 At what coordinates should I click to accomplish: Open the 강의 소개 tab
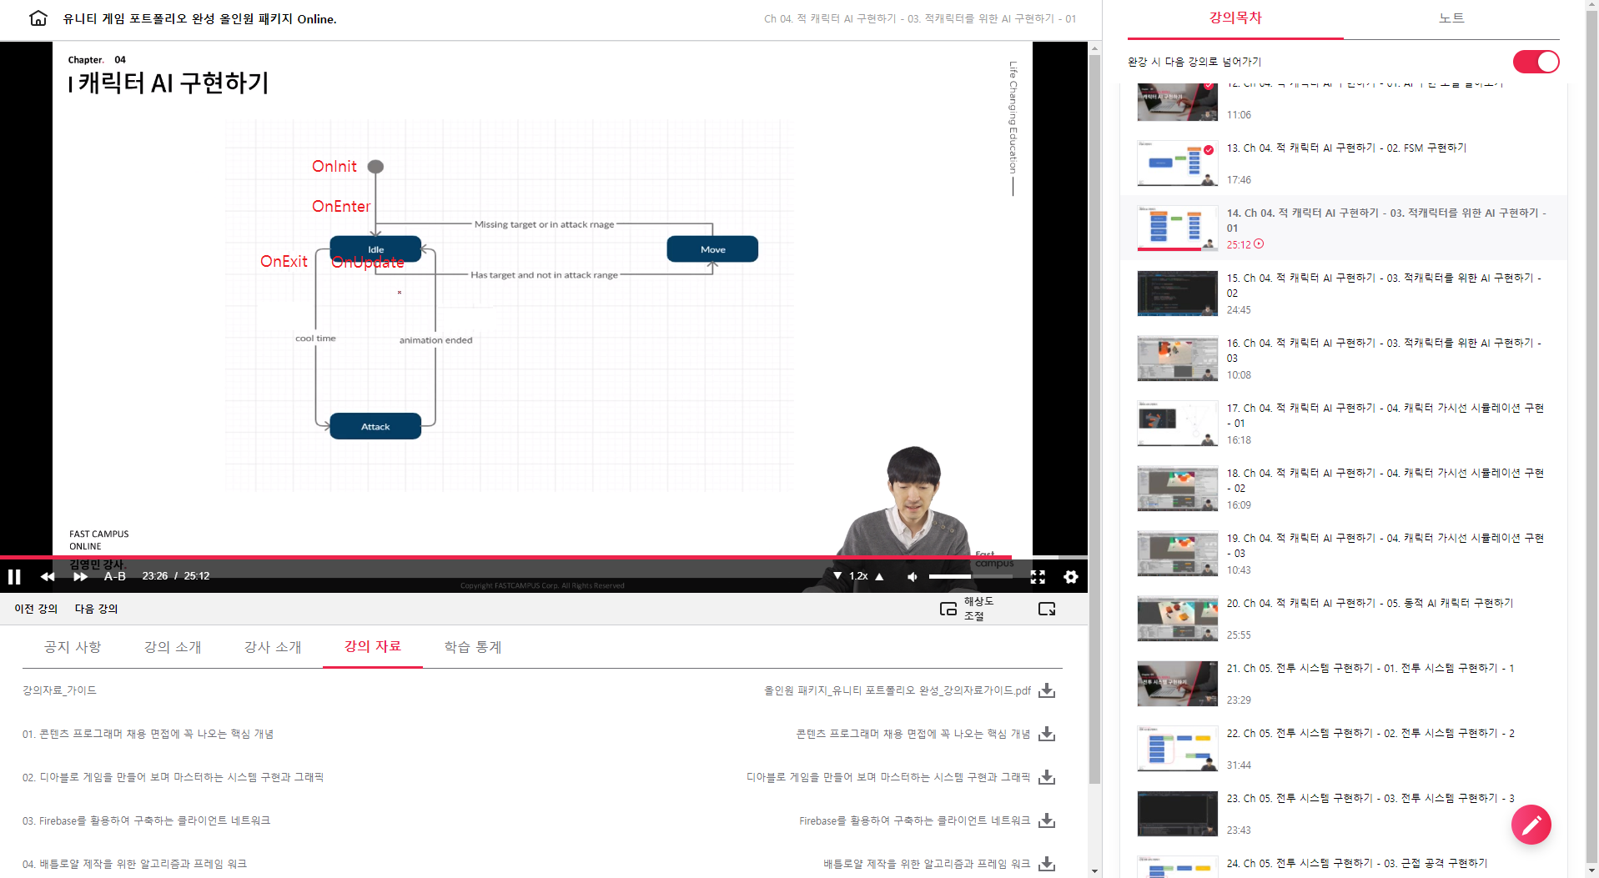tap(173, 647)
